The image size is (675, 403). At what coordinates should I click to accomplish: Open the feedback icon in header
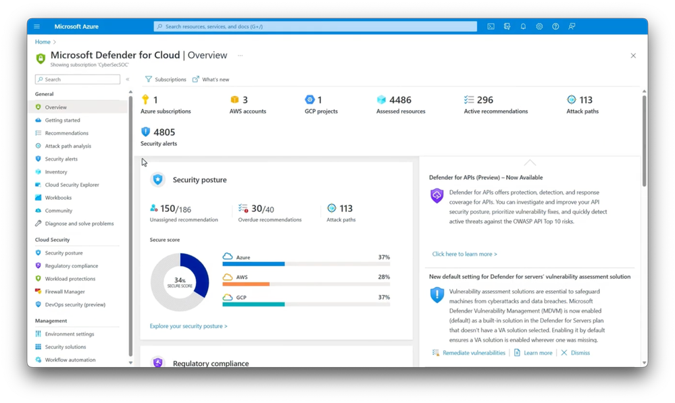[572, 27]
